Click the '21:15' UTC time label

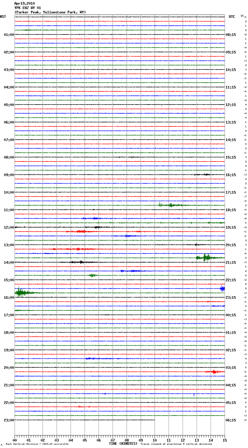point(231,263)
